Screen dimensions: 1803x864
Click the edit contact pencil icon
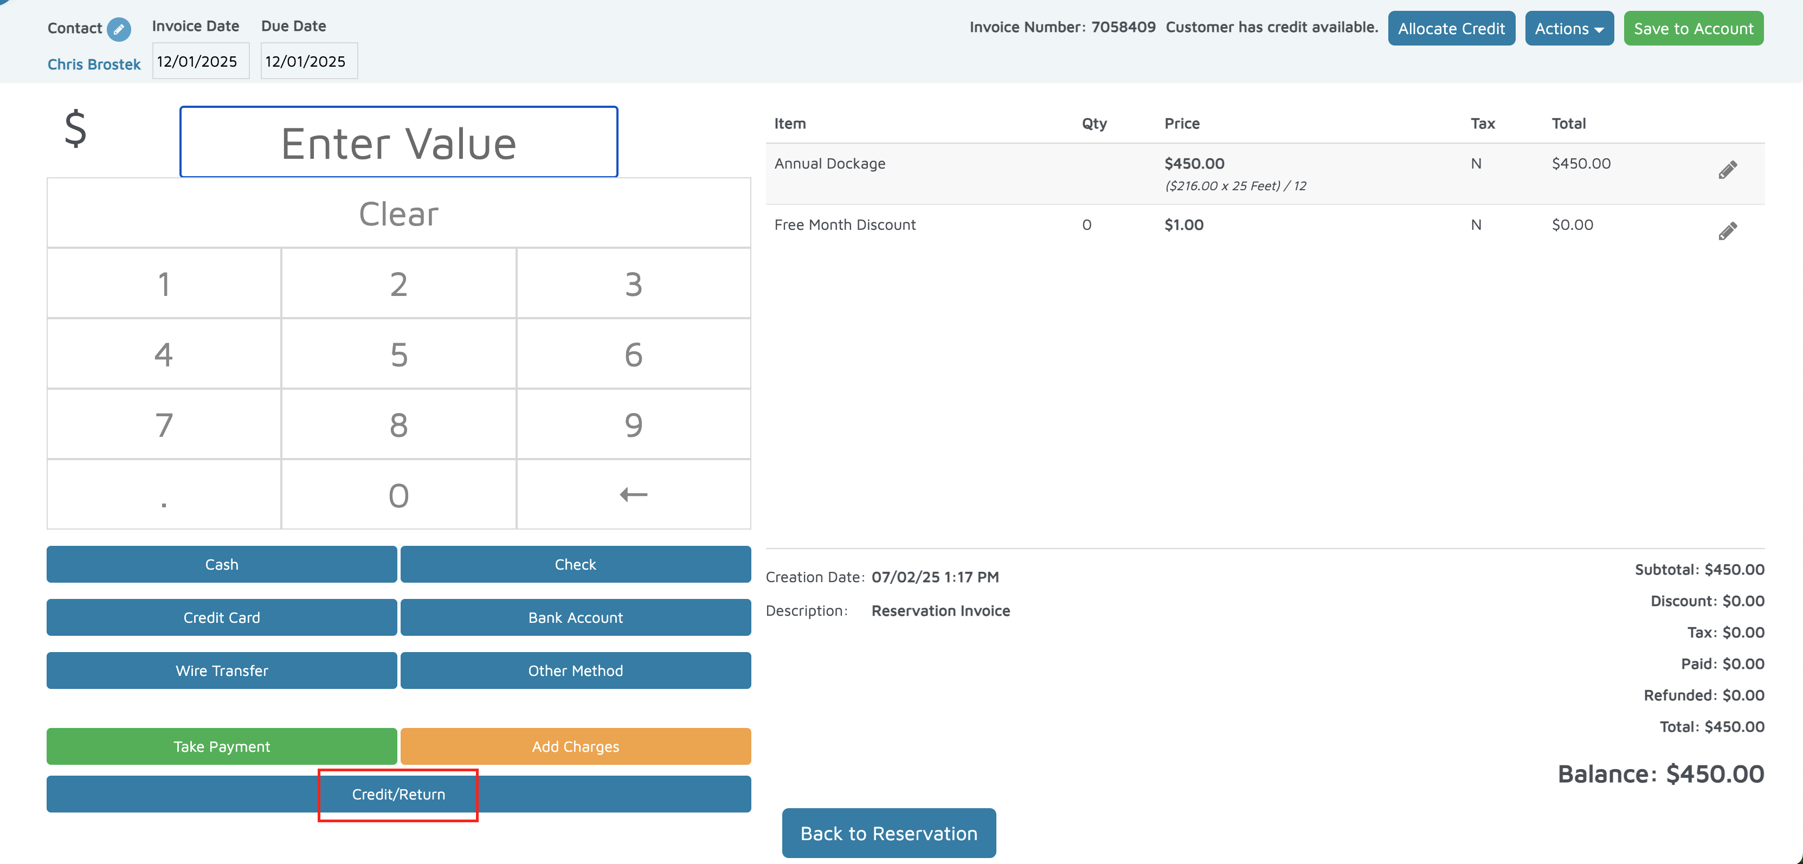pyautogui.click(x=119, y=29)
